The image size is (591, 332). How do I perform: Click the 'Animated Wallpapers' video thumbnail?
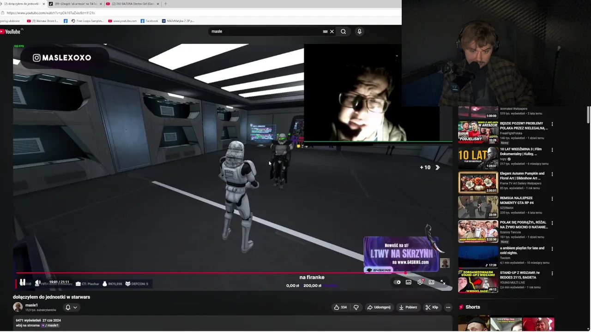pyautogui.click(x=478, y=113)
